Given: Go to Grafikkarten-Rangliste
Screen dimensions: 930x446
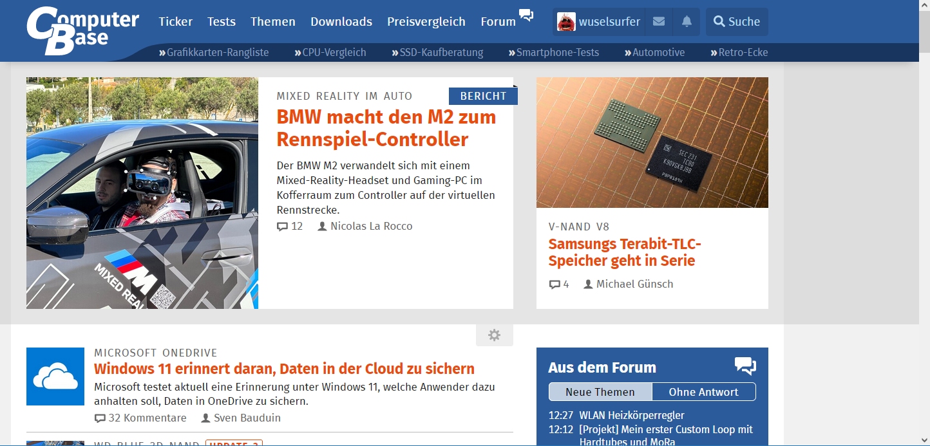Looking at the screenshot, I should (214, 52).
